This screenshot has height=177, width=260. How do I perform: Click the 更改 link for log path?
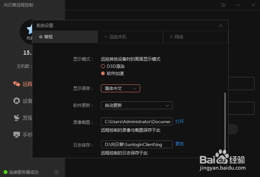coord(180,144)
